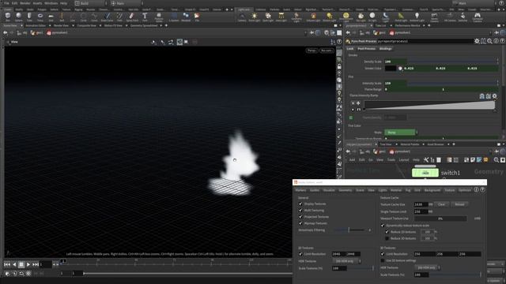Viewport: 506px width, 284px height.
Task: Select the Torus shelf tool
Action: click(40, 17)
